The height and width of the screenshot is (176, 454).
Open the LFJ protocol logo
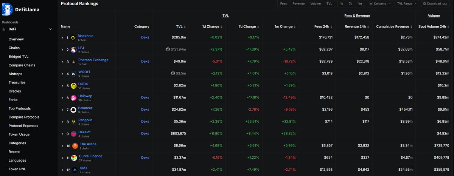tap(73, 50)
